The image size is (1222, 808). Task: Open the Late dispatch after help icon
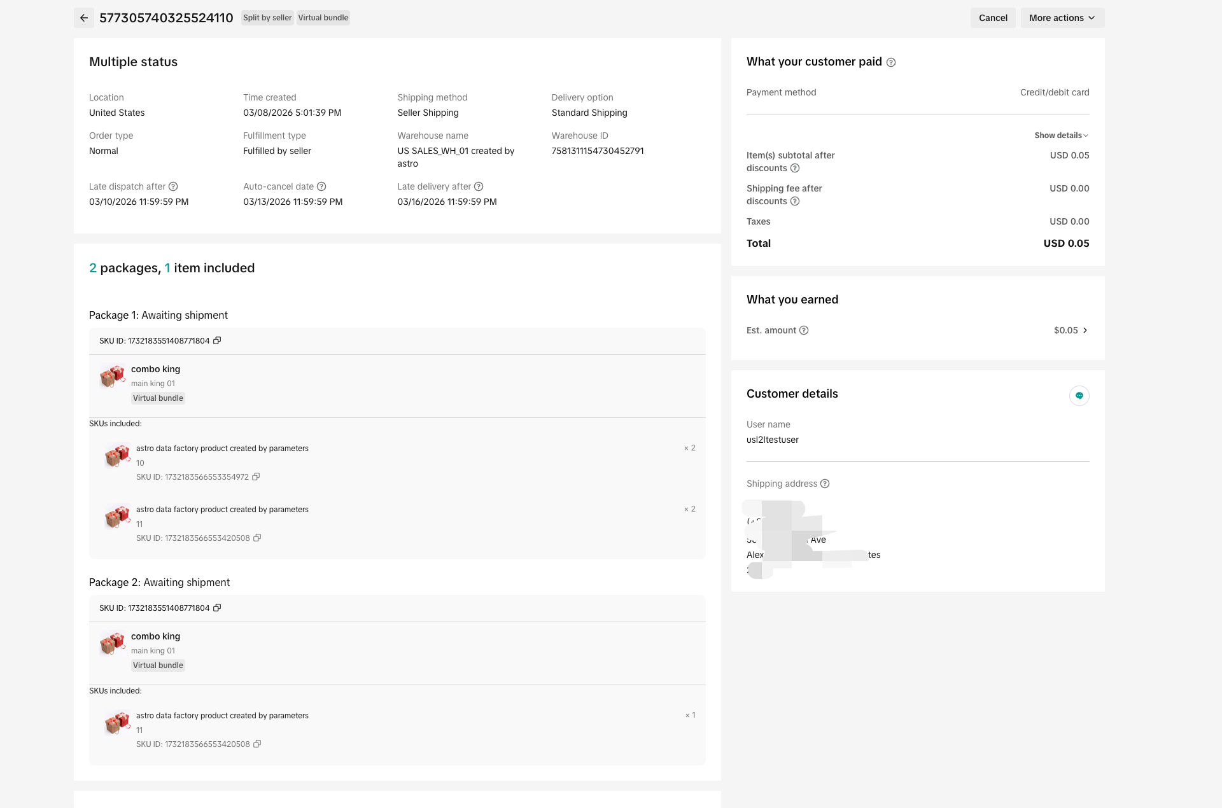click(173, 186)
